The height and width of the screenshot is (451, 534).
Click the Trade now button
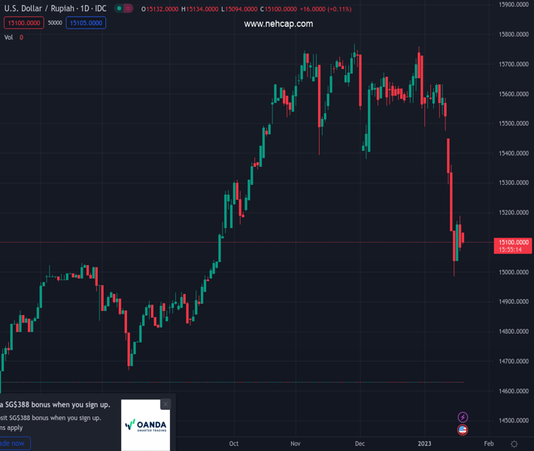pyautogui.click(x=14, y=443)
